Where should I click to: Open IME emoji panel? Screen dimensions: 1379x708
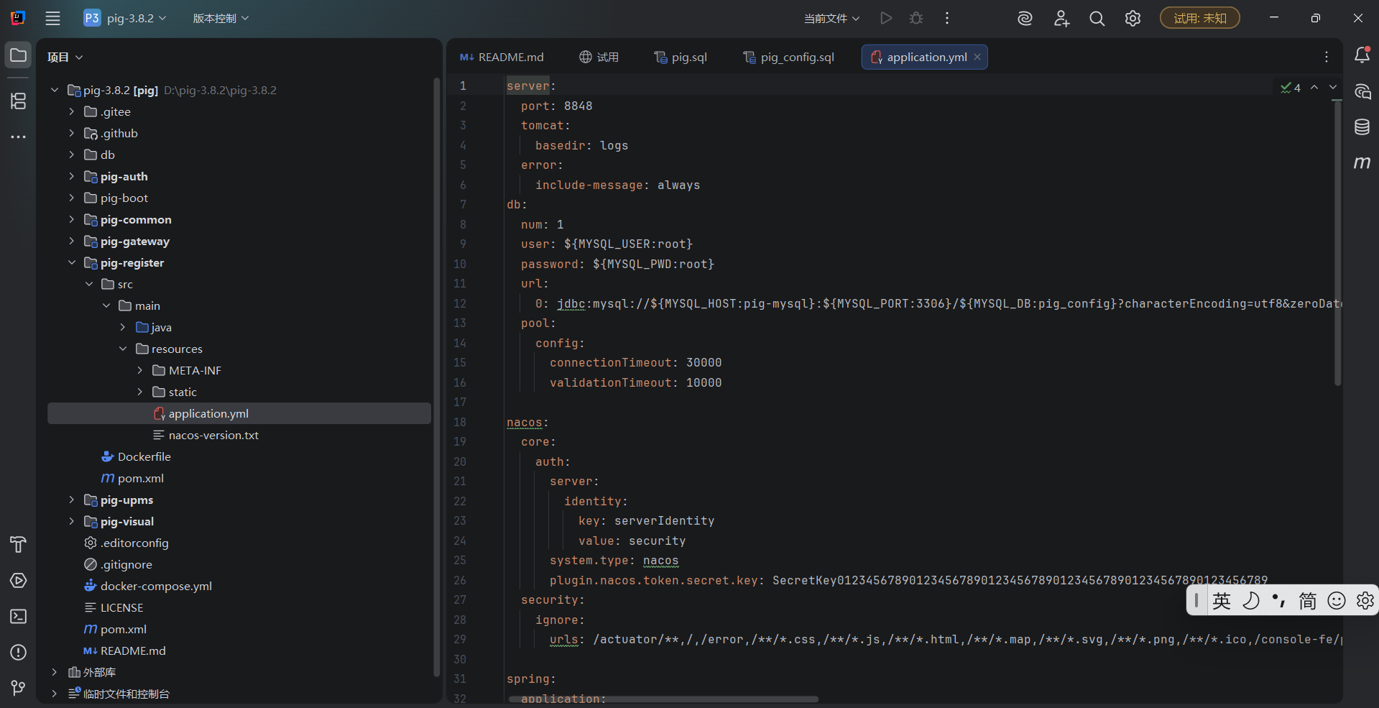pos(1337,600)
